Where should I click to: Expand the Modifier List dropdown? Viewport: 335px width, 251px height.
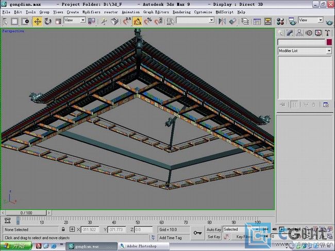305,51
